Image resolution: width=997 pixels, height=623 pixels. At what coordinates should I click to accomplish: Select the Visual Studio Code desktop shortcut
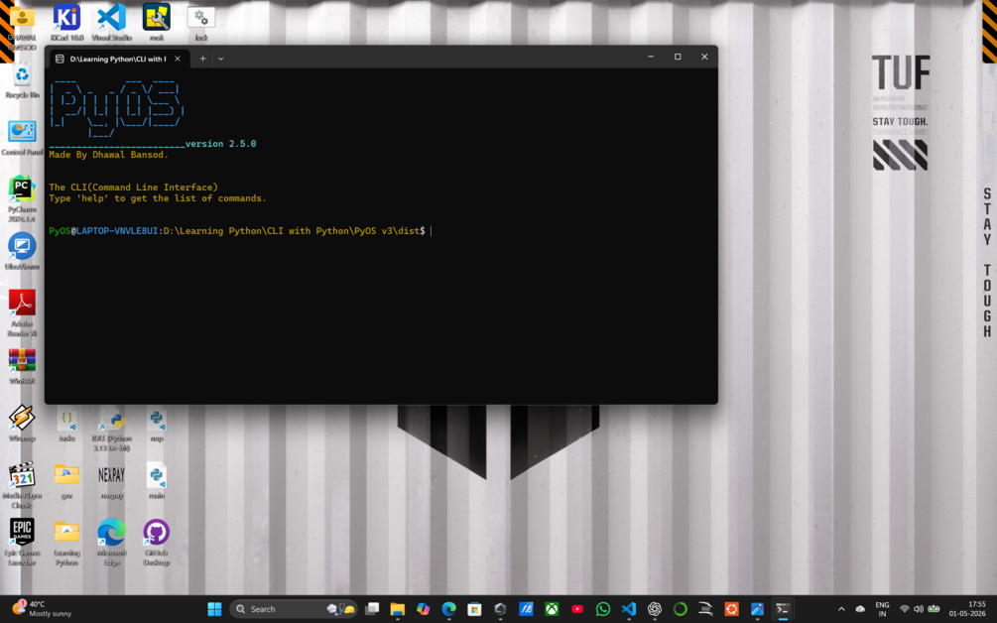click(x=111, y=22)
